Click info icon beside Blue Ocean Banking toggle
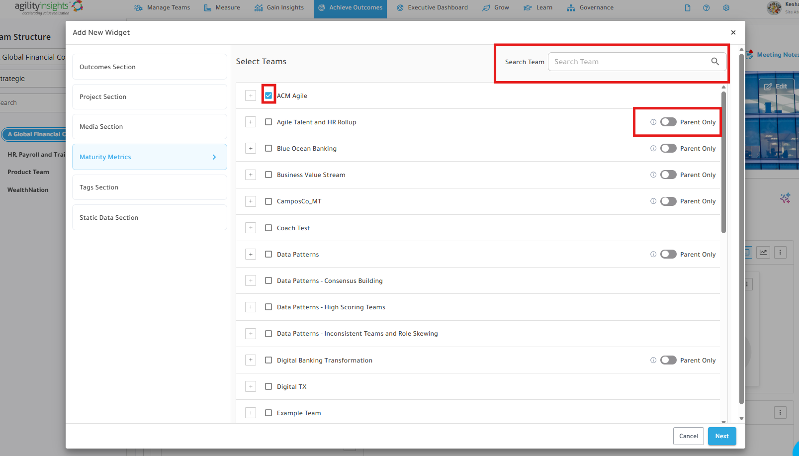This screenshot has width=799, height=456. (653, 148)
